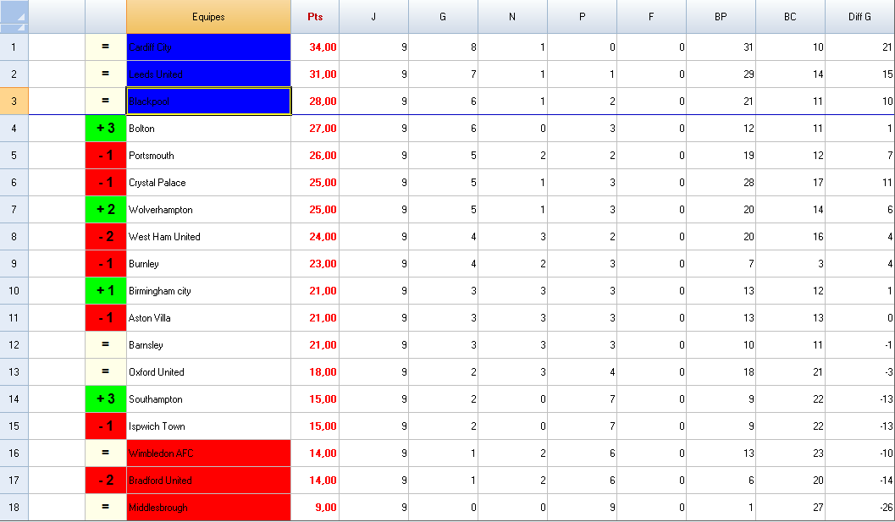Viewport: 895px width, 522px height.
Task: Select Middlesbrough's Diff G value -26
Action: pyautogui.click(x=860, y=507)
